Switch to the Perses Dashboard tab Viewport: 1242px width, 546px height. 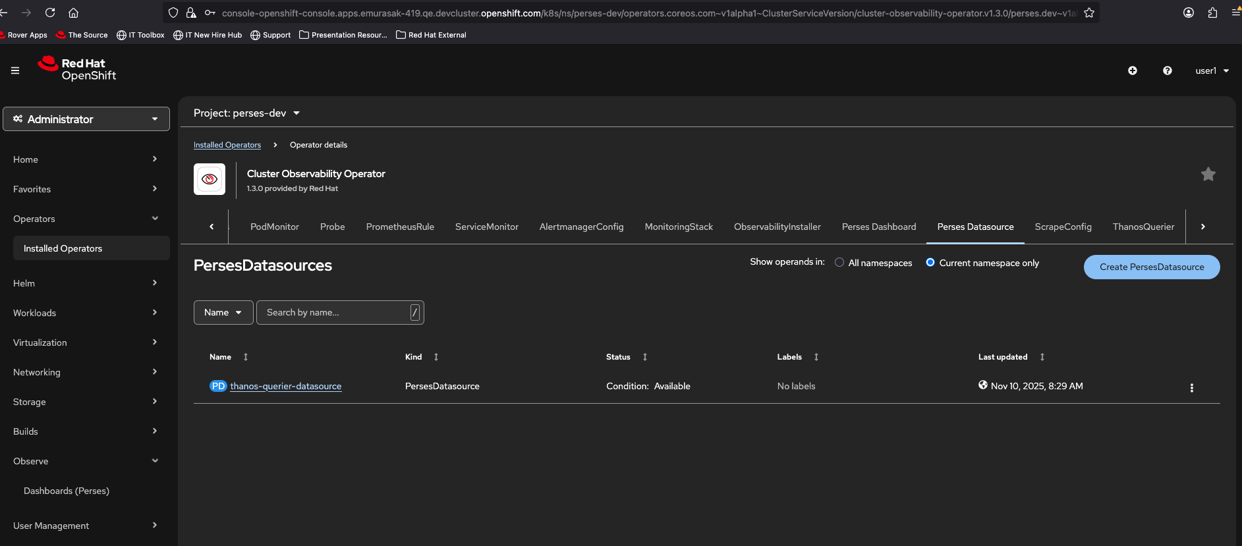pos(878,227)
